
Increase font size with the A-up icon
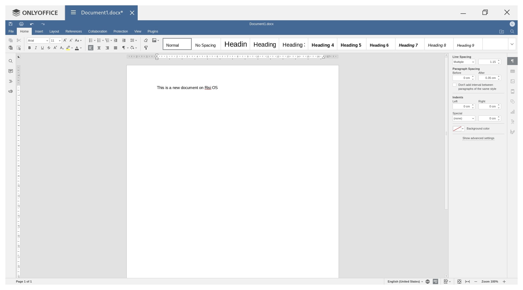pos(65,41)
